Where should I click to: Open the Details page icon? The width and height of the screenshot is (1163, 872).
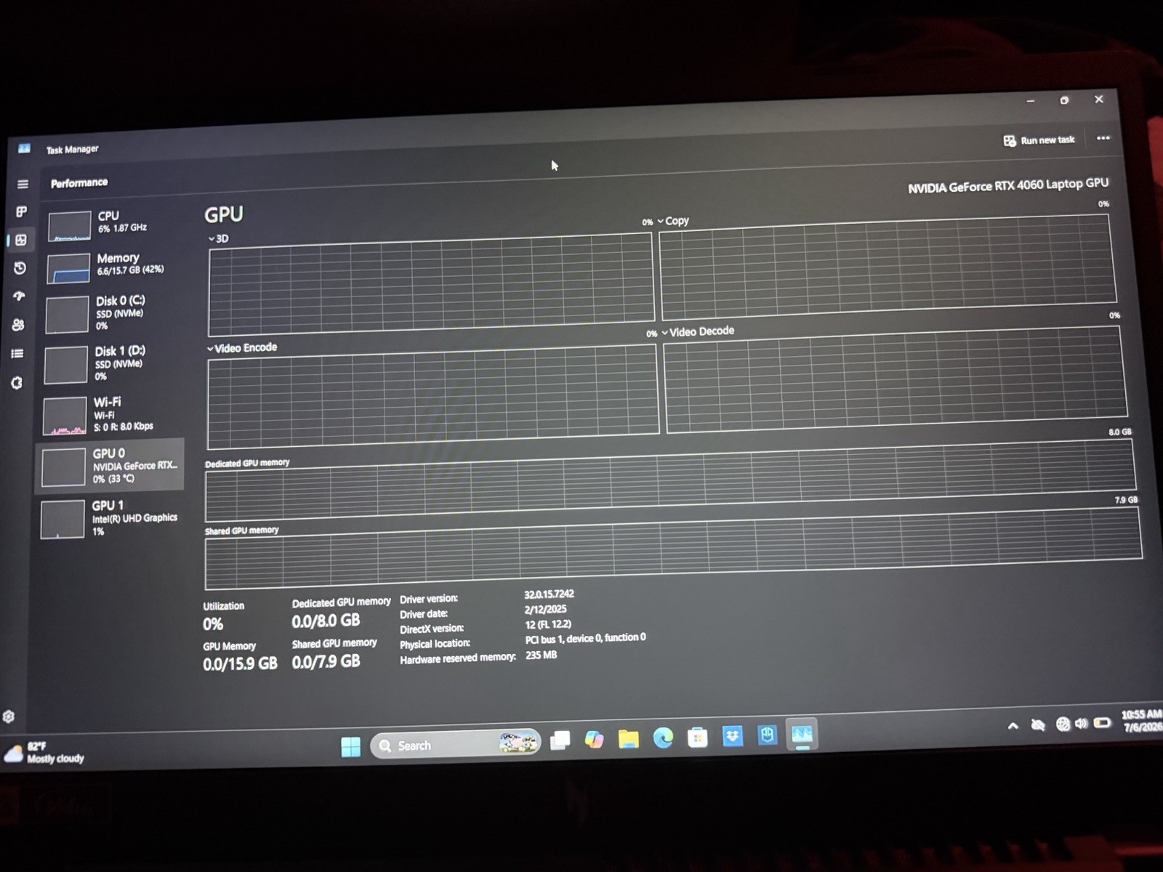tap(17, 354)
